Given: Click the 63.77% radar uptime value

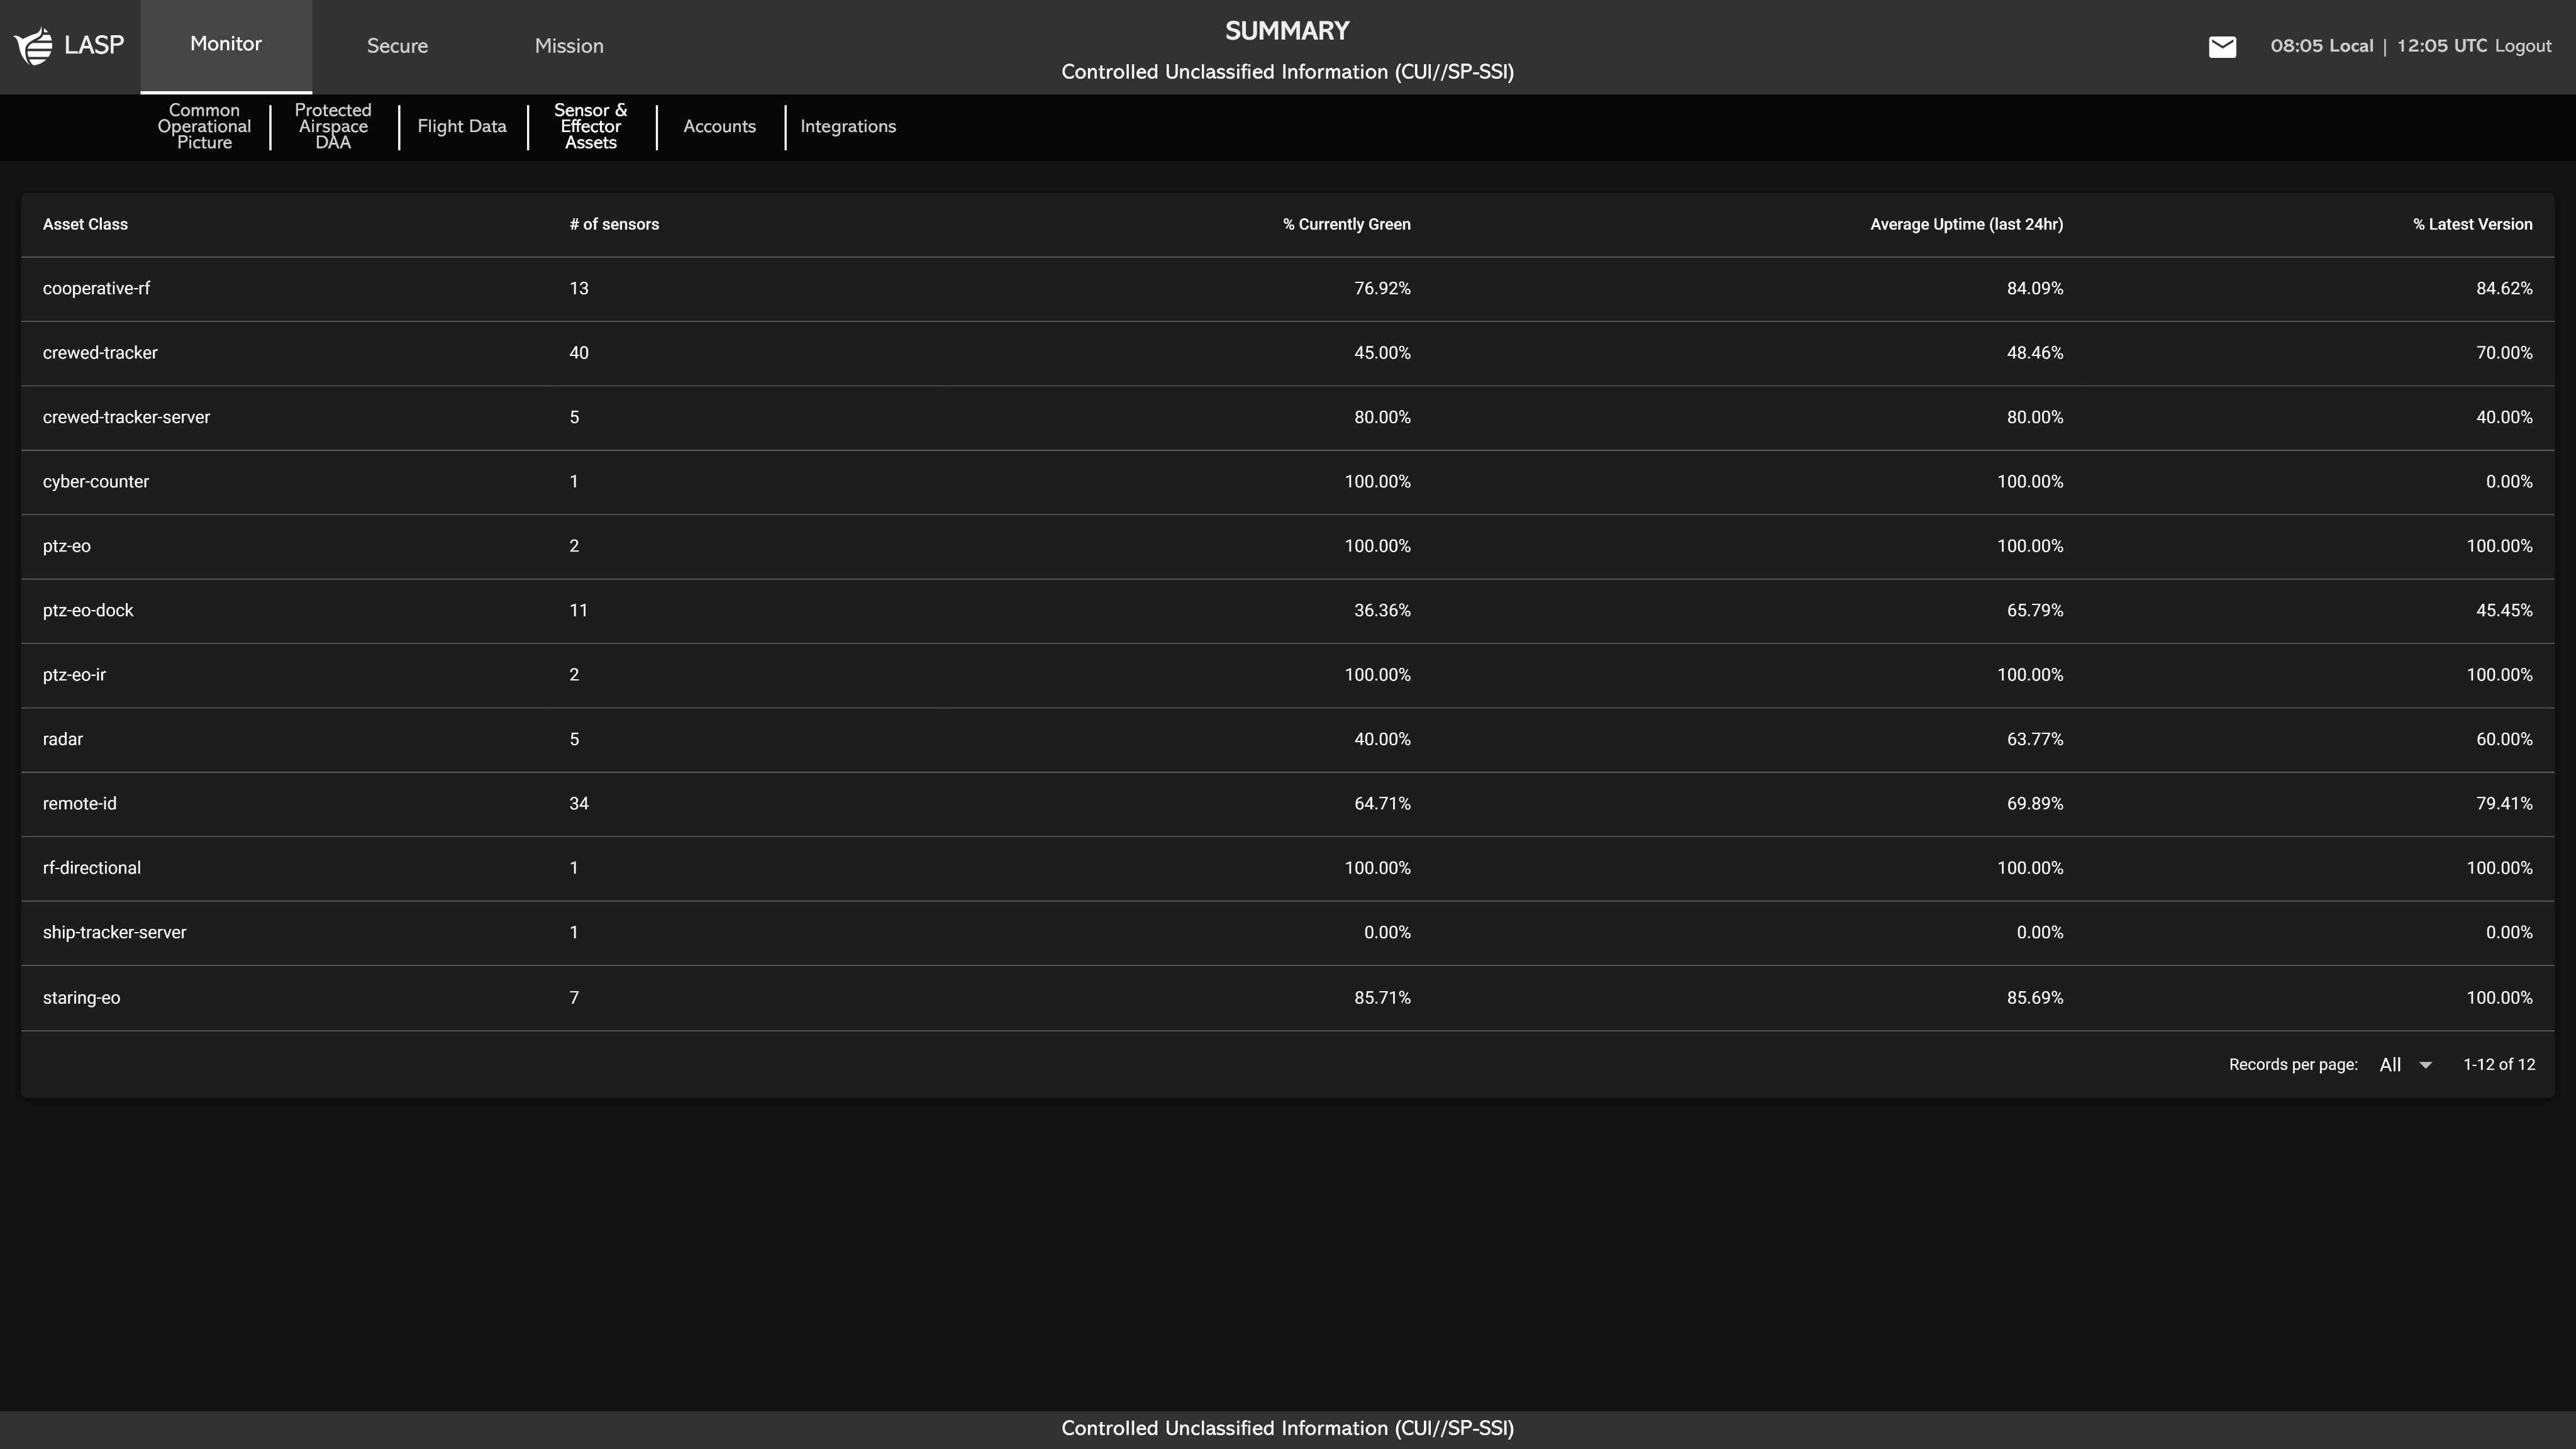Looking at the screenshot, I should (x=2035, y=739).
